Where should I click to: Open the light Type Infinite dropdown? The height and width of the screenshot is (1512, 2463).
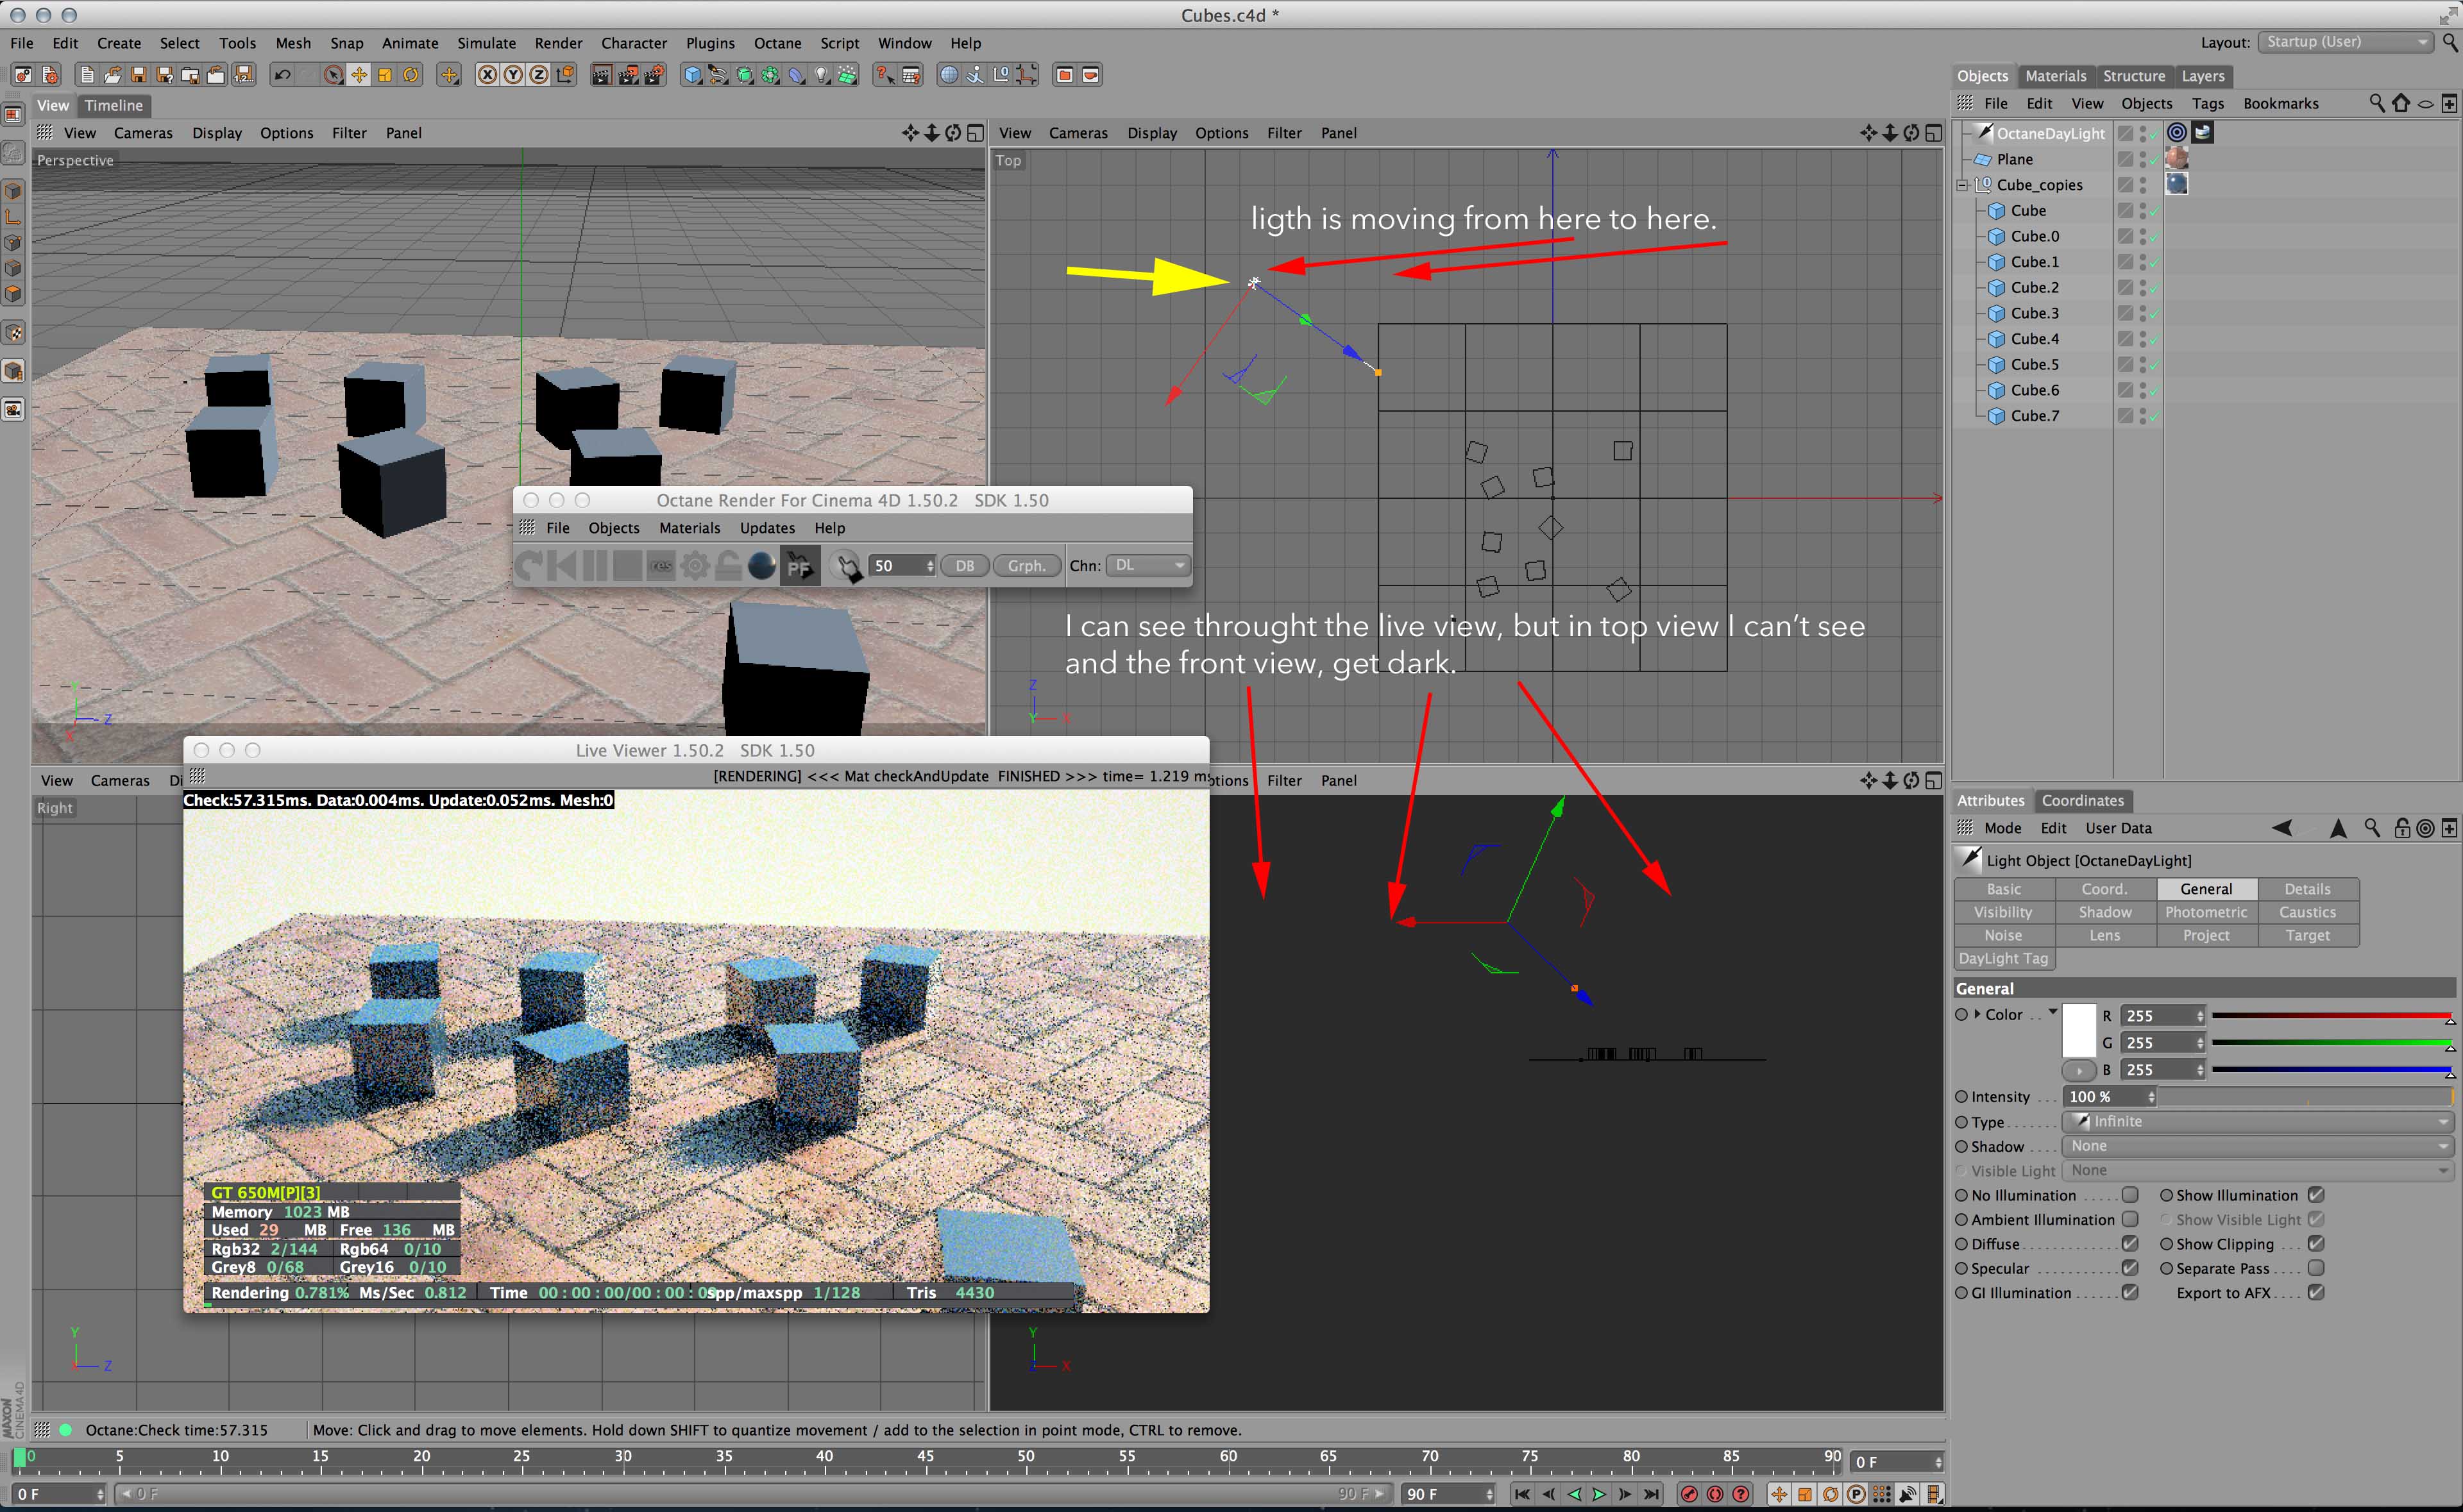2258,1122
